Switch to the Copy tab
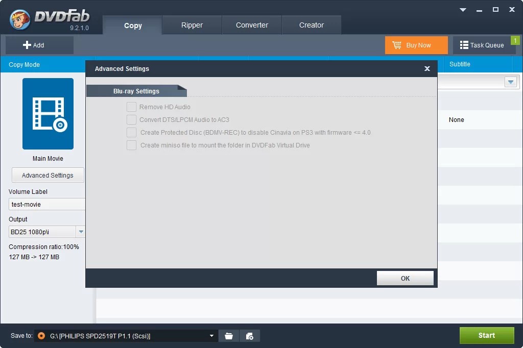523x348 pixels. 133,26
